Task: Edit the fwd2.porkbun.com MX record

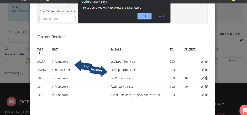Action: click(x=203, y=86)
